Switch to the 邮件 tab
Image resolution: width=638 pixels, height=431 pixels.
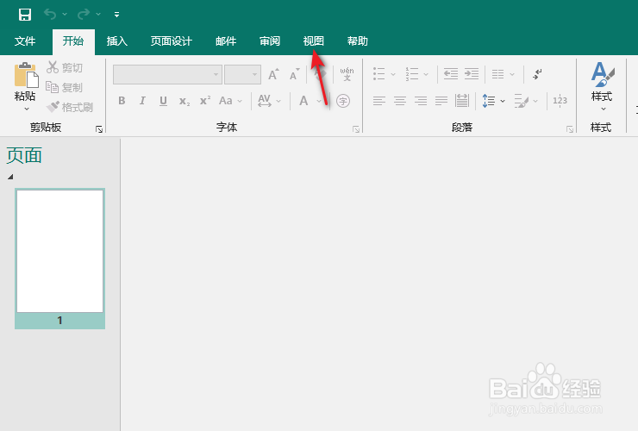click(226, 41)
